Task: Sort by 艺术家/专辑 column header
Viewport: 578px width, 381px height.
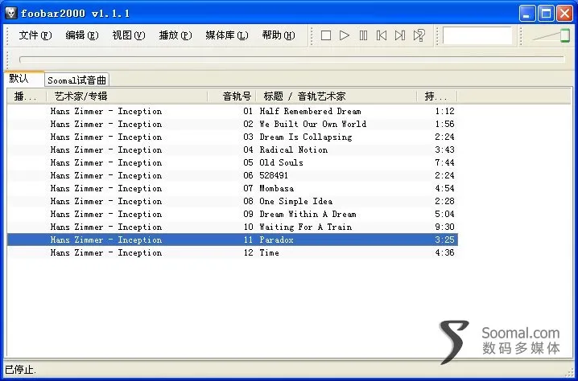Action: [127, 96]
